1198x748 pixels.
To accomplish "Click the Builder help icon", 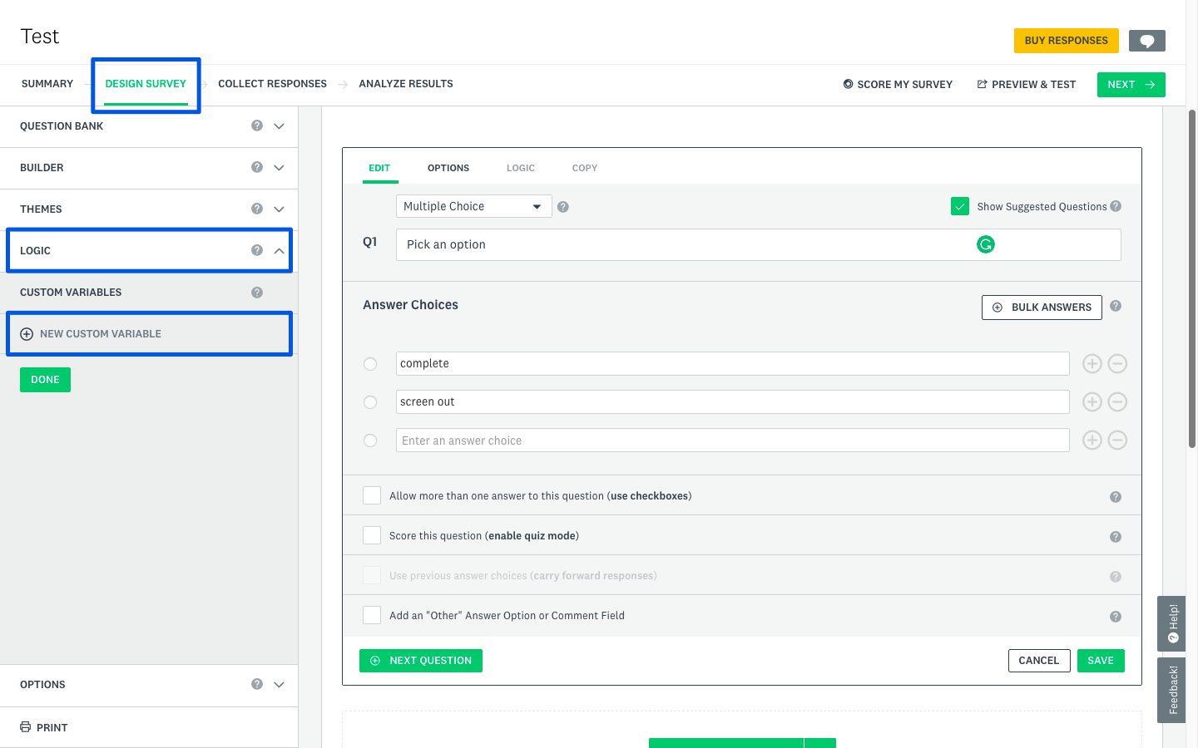I will [x=257, y=167].
